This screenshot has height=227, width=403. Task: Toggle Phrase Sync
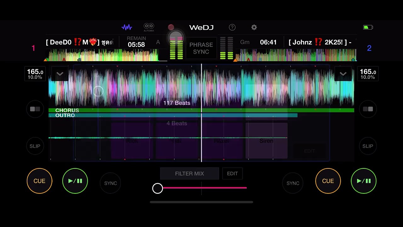tap(201, 48)
